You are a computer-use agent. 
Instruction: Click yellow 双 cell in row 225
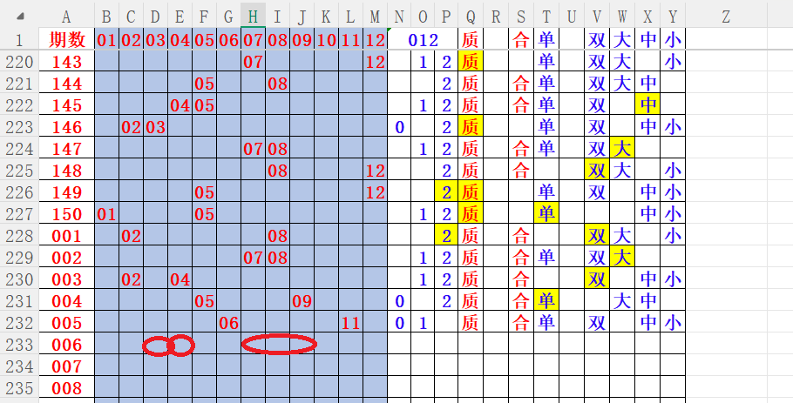pos(597,171)
